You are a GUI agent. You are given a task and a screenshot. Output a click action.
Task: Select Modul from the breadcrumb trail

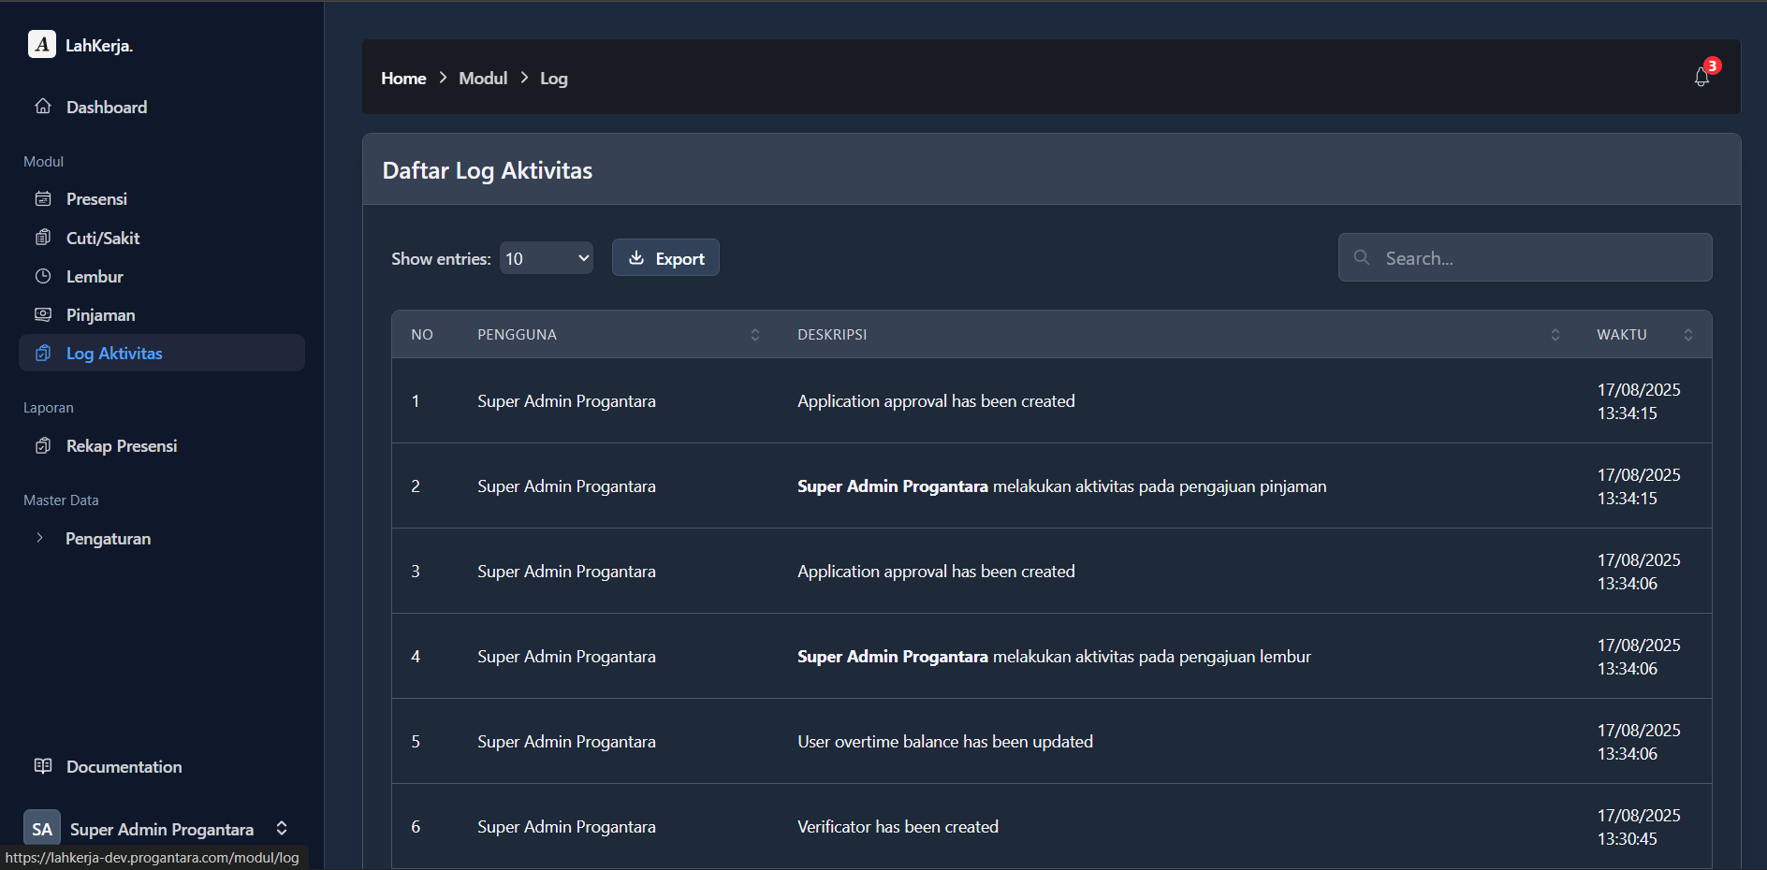483,78
